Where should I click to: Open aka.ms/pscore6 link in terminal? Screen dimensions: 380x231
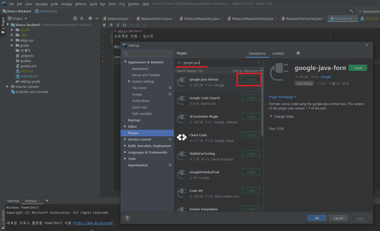click(x=93, y=223)
